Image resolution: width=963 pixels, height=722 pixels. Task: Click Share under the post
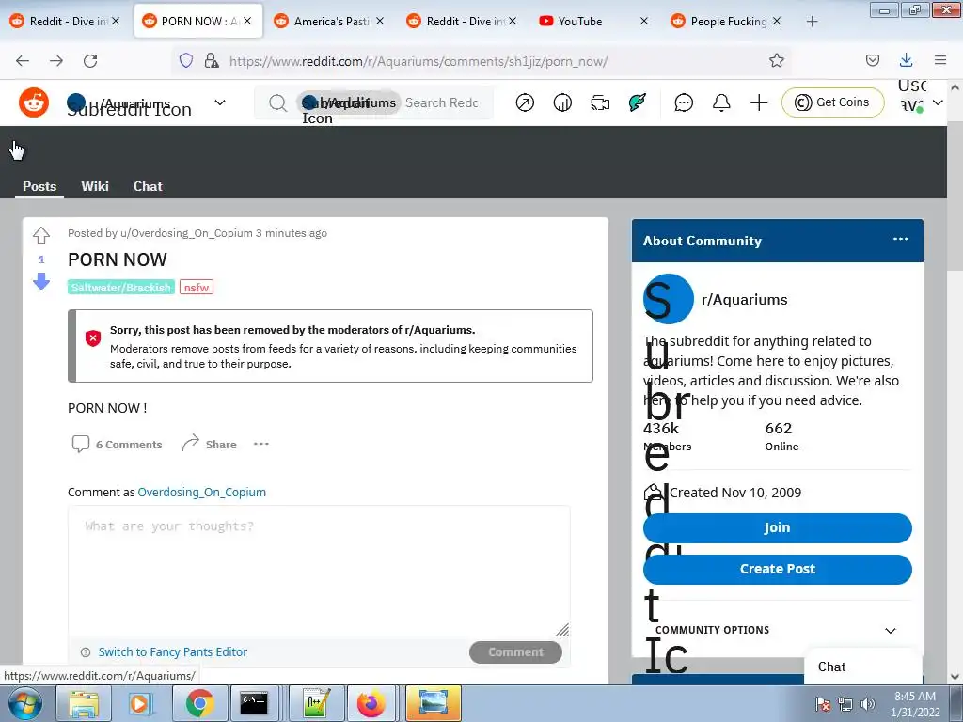coord(210,444)
